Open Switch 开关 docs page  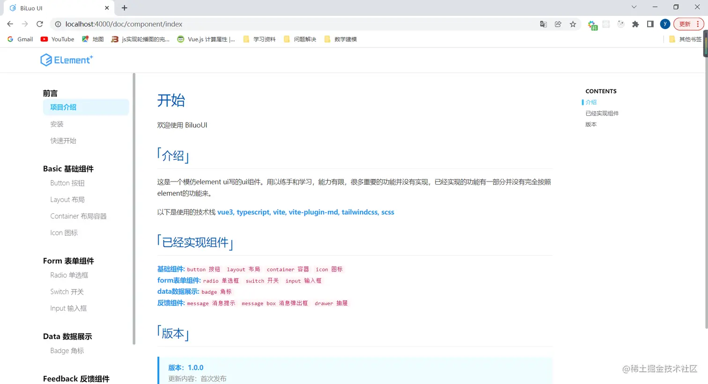coord(67,292)
